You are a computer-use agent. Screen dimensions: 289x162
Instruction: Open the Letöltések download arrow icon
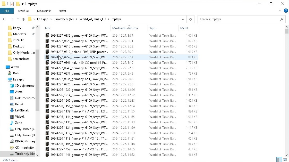pyautogui.click(x=12, y=110)
